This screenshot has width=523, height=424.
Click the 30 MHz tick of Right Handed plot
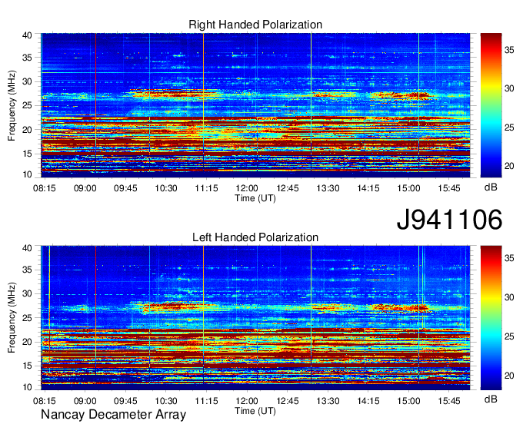pyautogui.click(x=28, y=81)
